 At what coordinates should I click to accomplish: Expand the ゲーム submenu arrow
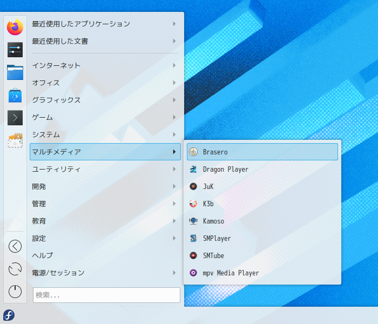pos(174,117)
